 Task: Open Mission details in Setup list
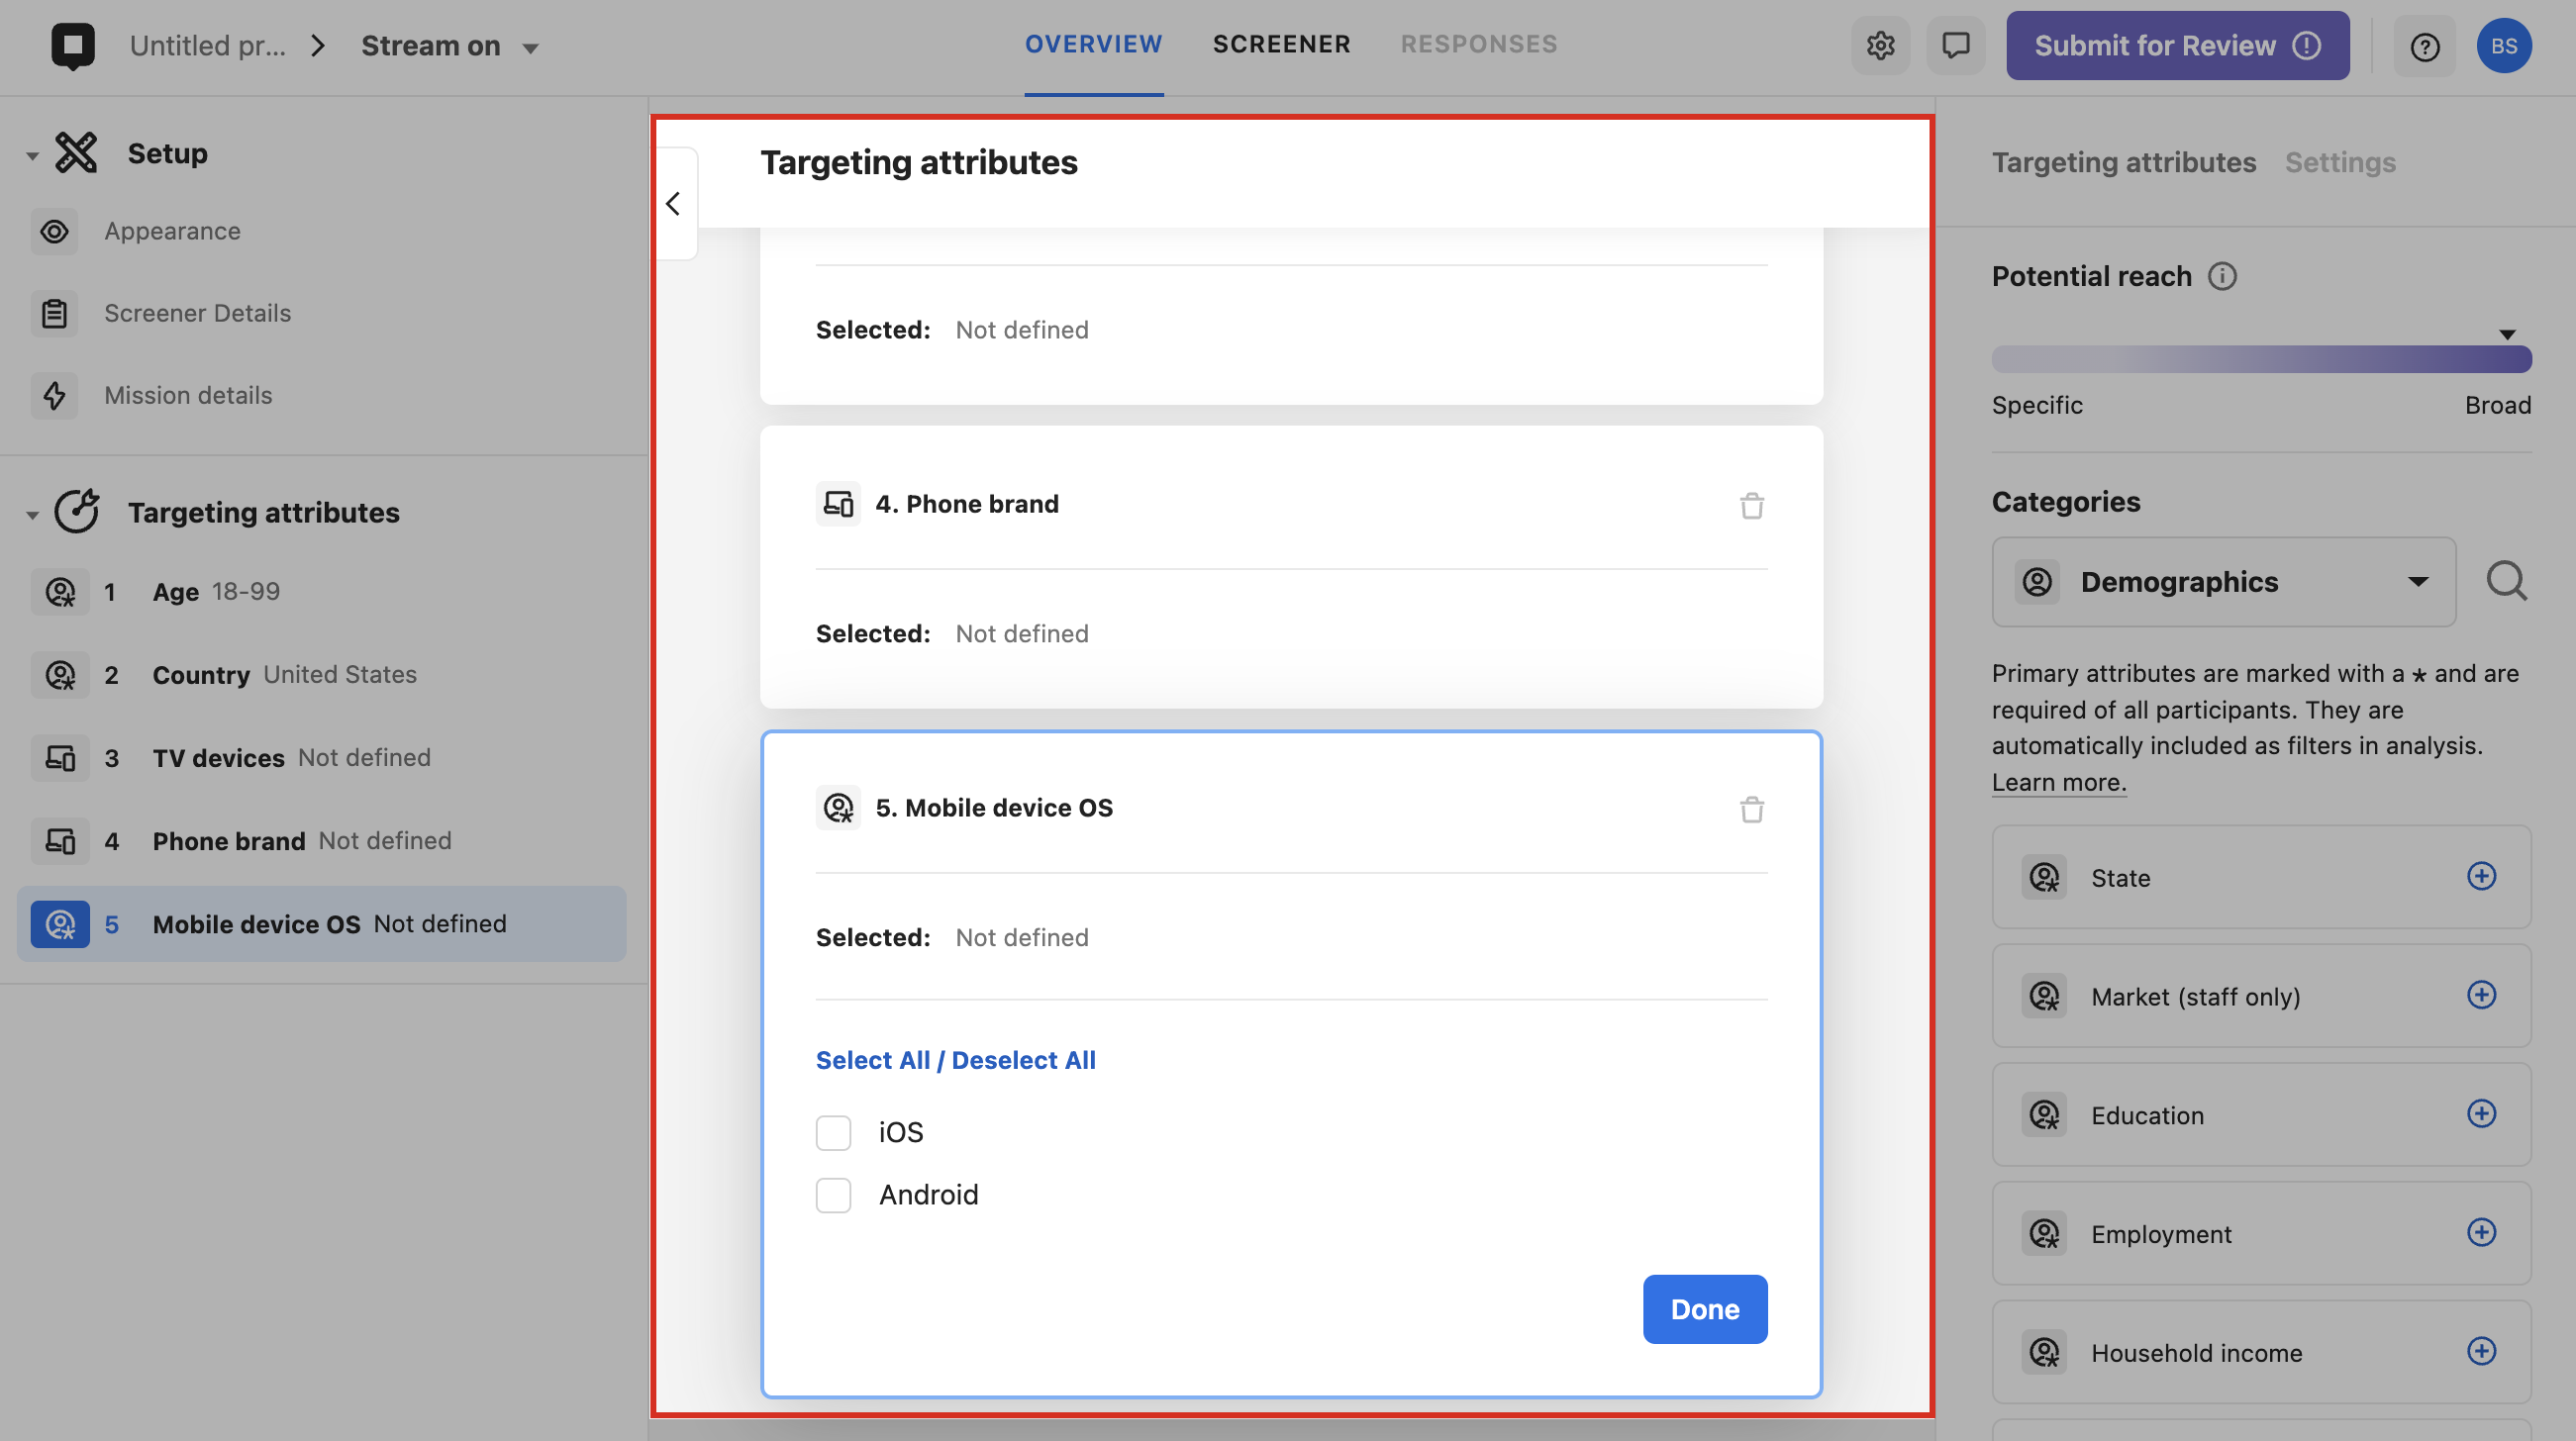pyautogui.click(x=188, y=395)
